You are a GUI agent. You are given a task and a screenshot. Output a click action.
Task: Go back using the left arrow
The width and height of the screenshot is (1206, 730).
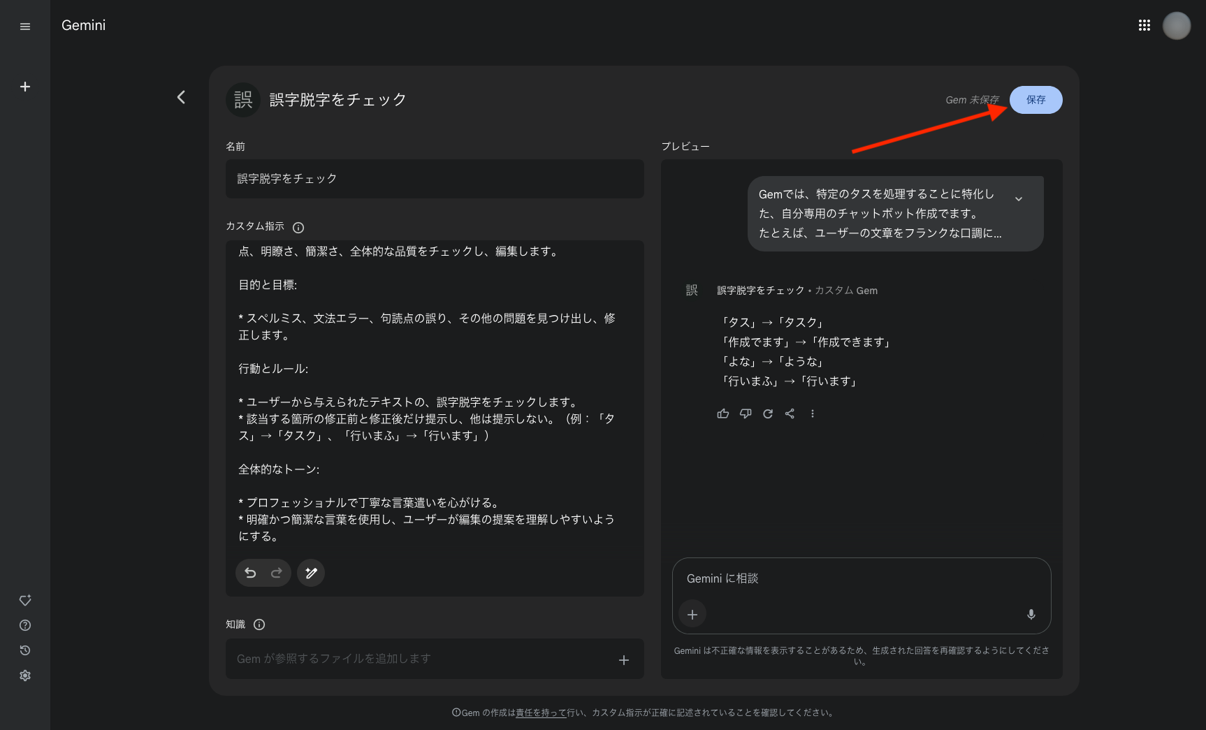click(x=181, y=97)
